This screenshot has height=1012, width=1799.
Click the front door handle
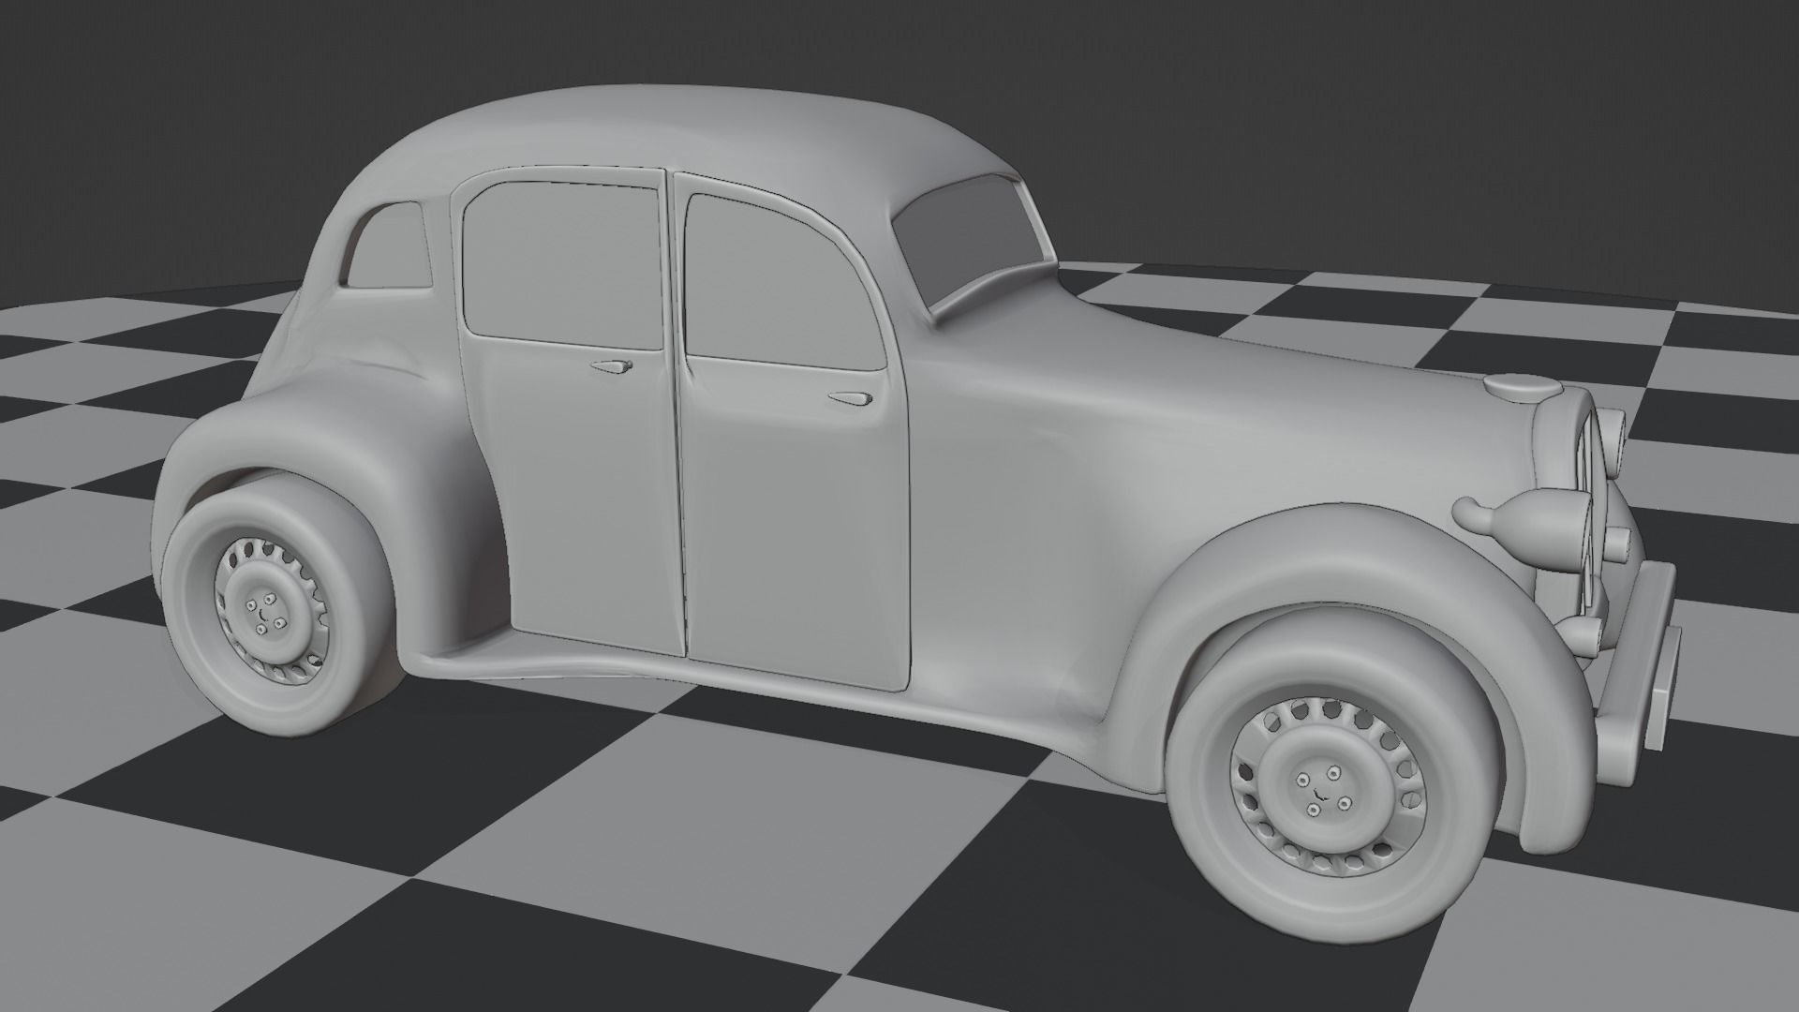853,399
